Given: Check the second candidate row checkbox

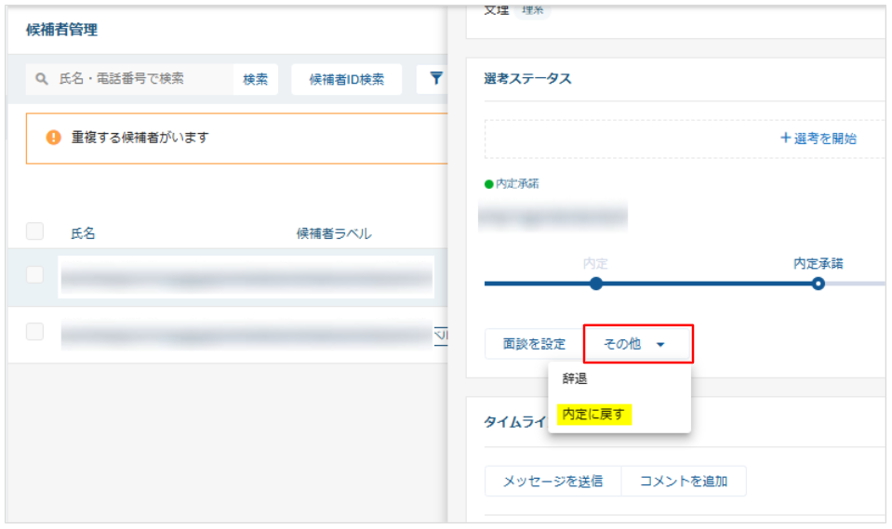Looking at the screenshot, I should 34,332.
